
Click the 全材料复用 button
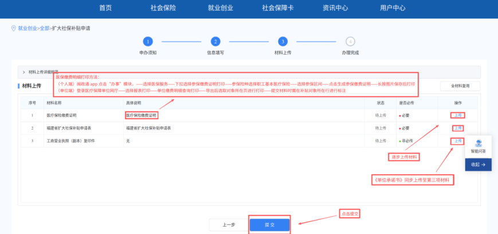(460, 86)
